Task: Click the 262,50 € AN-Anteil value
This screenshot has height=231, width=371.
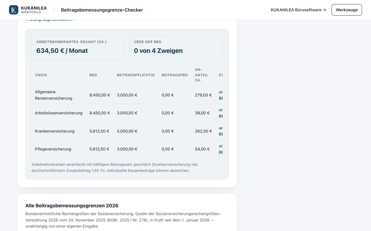Action: [x=203, y=131]
